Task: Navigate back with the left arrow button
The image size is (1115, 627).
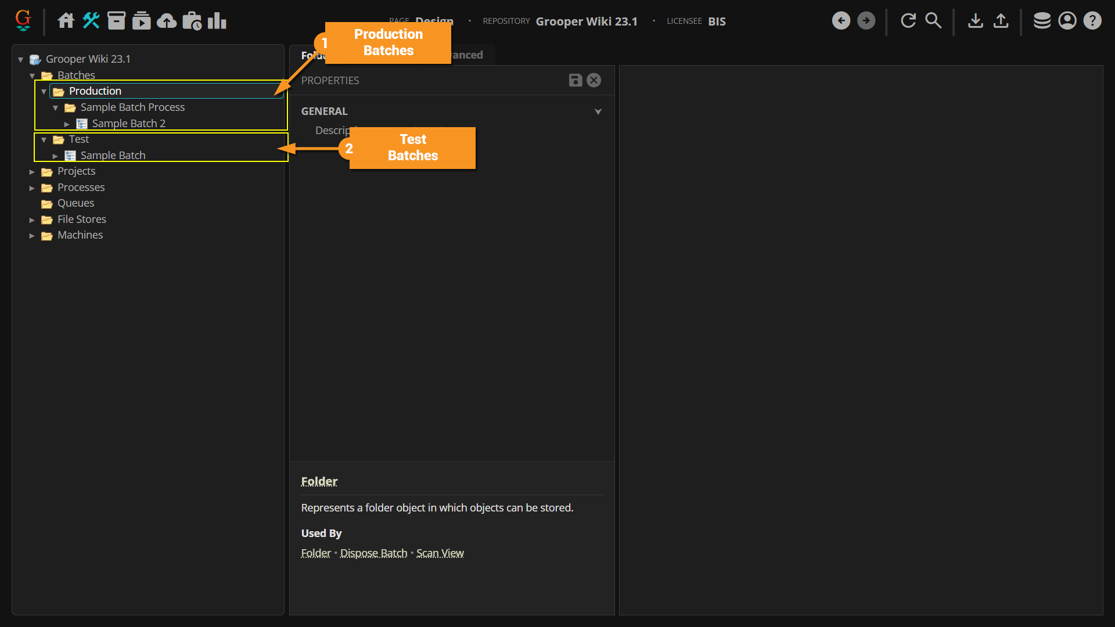Action: click(x=841, y=21)
